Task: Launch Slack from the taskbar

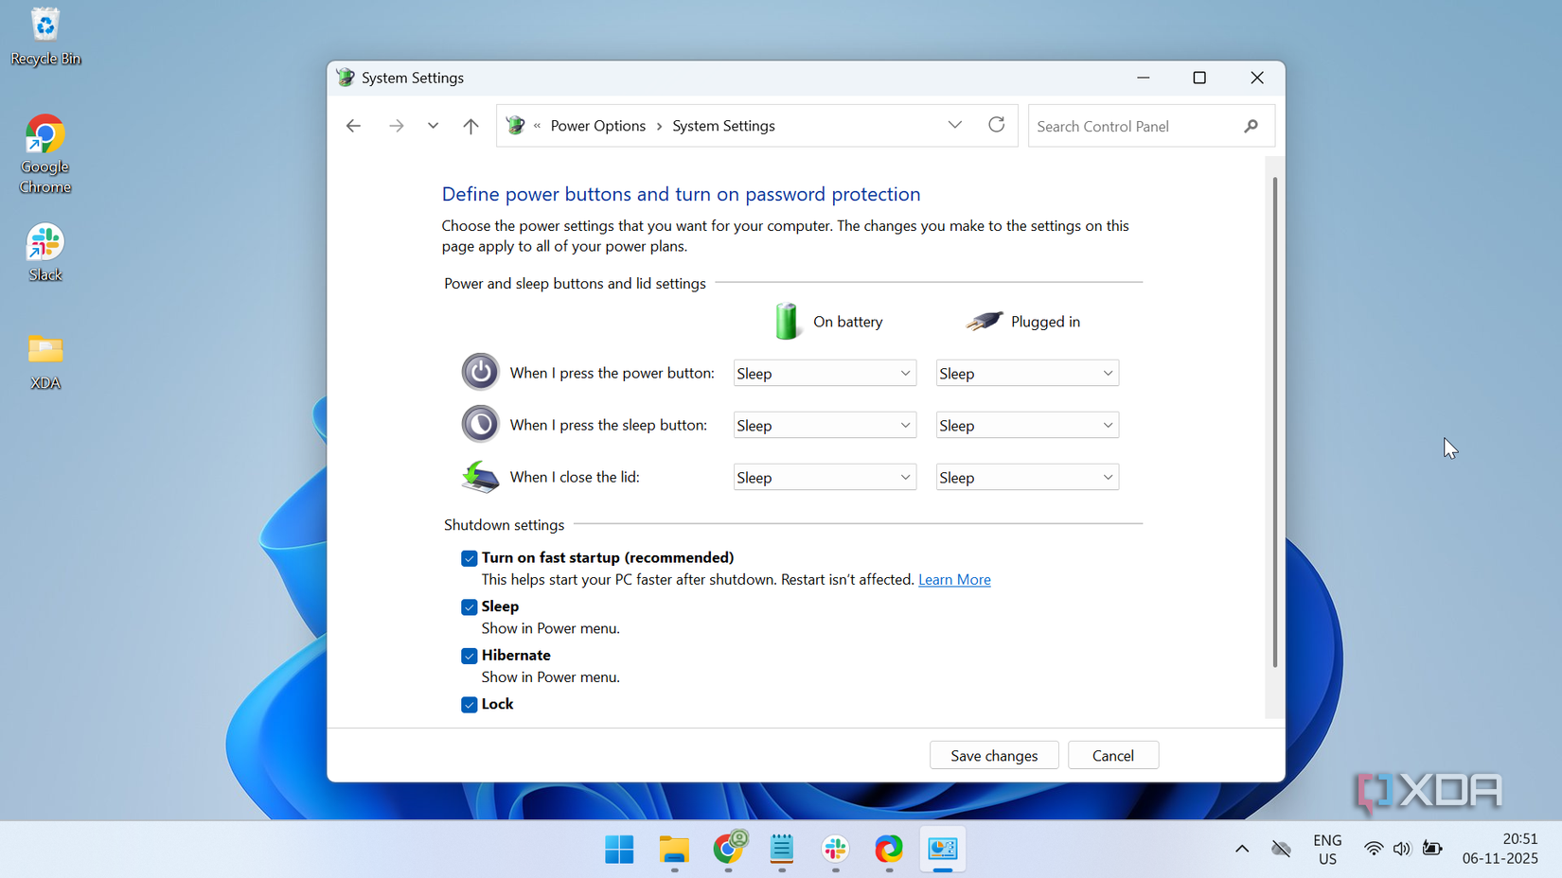Action: click(834, 850)
